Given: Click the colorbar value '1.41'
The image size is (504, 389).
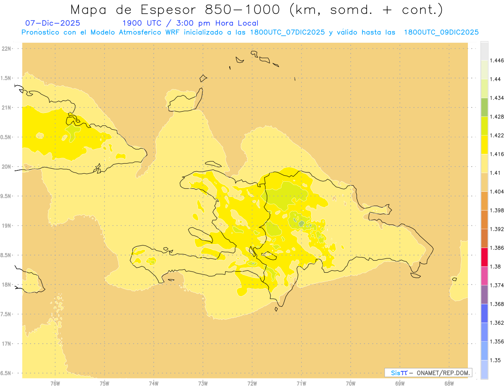Looking at the screenshot, I should [495, 173].
